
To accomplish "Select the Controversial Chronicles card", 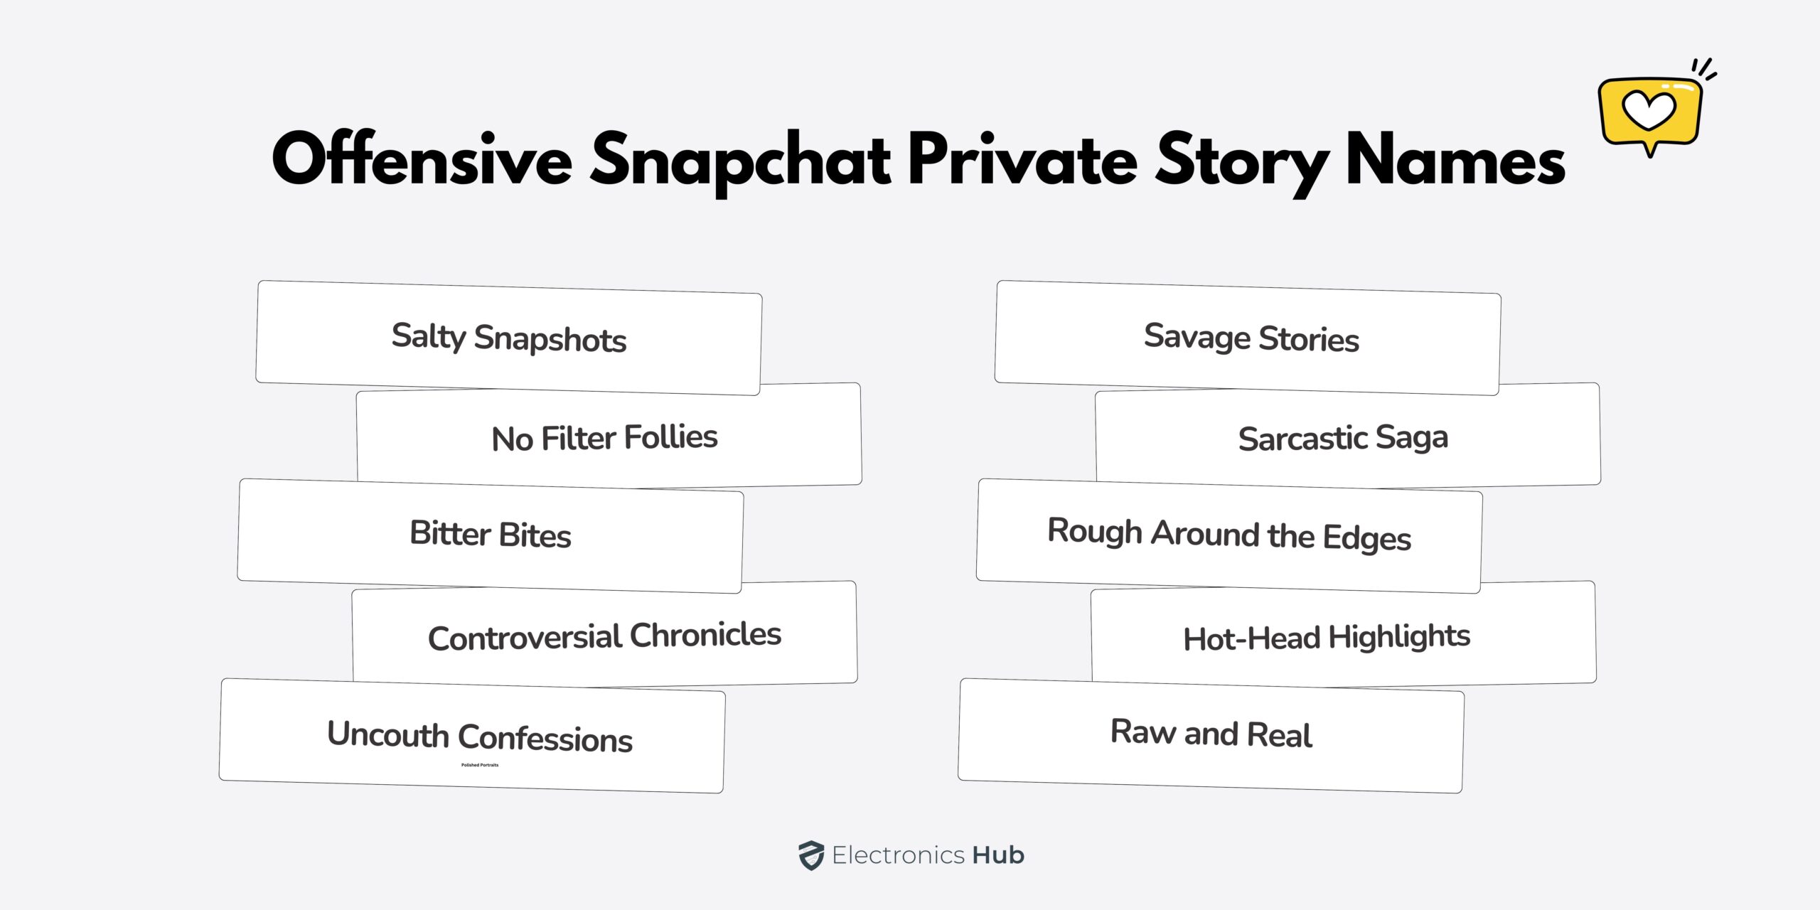I will click(604, 636).
